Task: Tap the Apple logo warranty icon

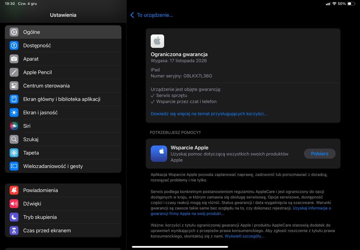Action: 157,41
